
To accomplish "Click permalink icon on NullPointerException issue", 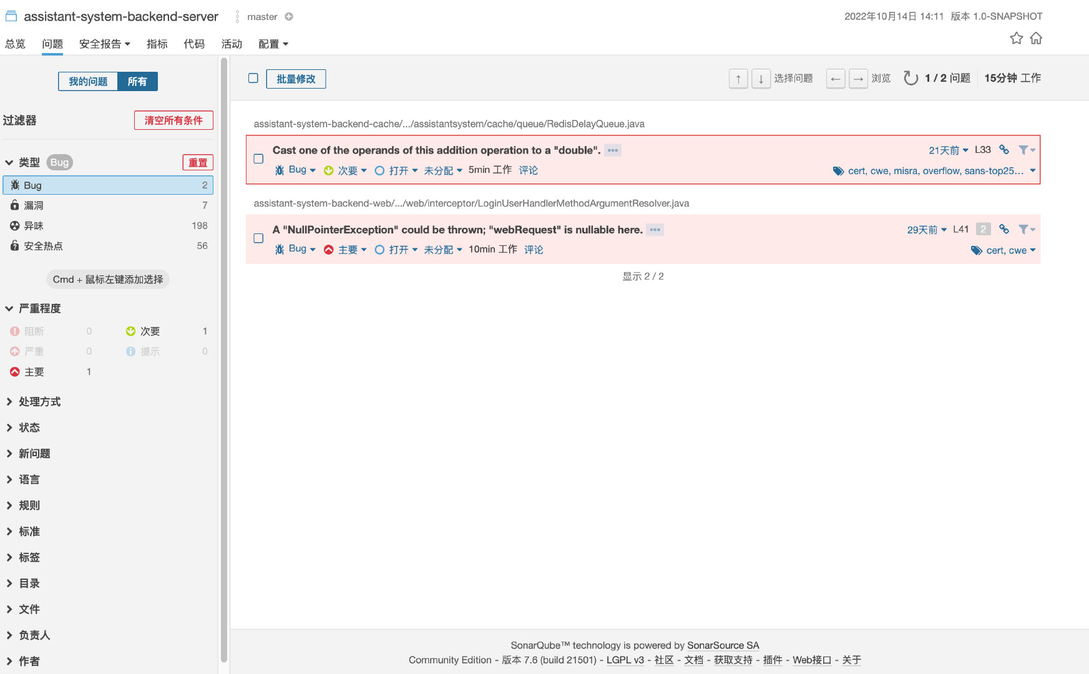I will [1004, 229].
